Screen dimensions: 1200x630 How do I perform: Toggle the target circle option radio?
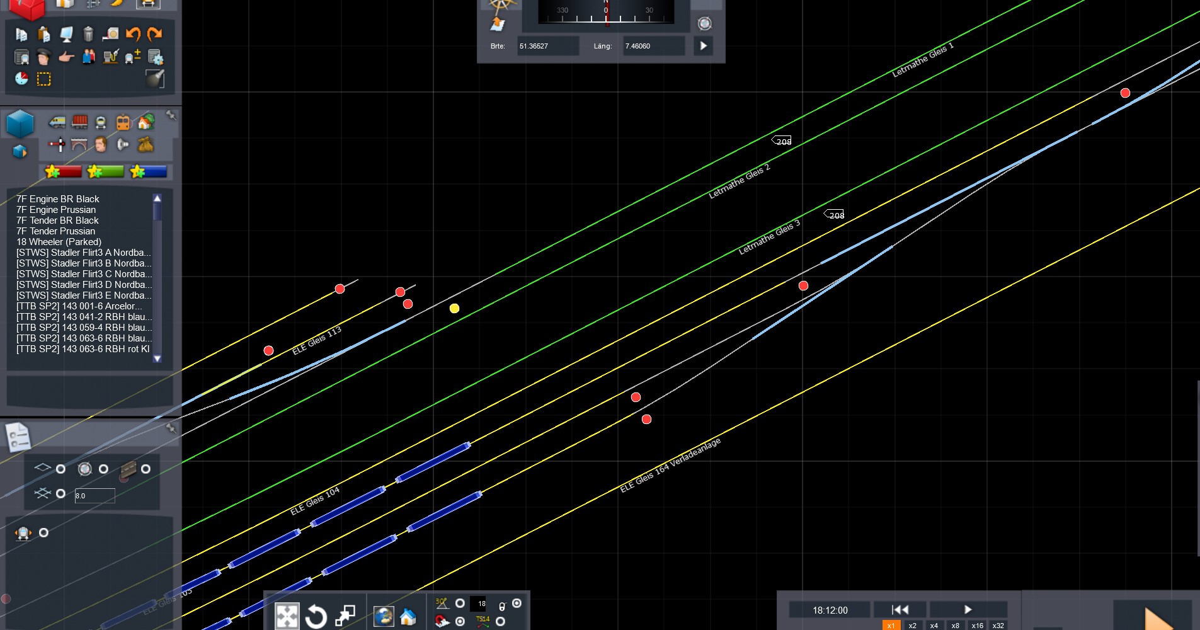103,469
